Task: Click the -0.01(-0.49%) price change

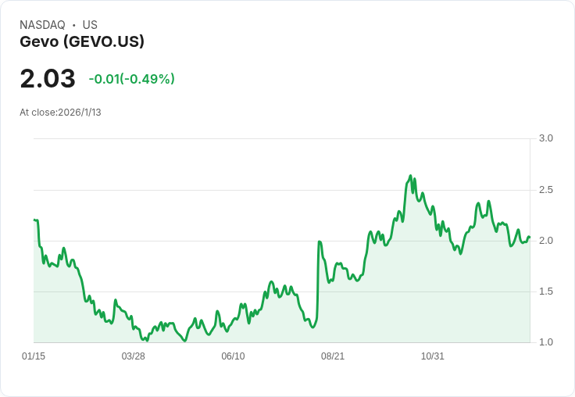Action: (x=131, y=79)
